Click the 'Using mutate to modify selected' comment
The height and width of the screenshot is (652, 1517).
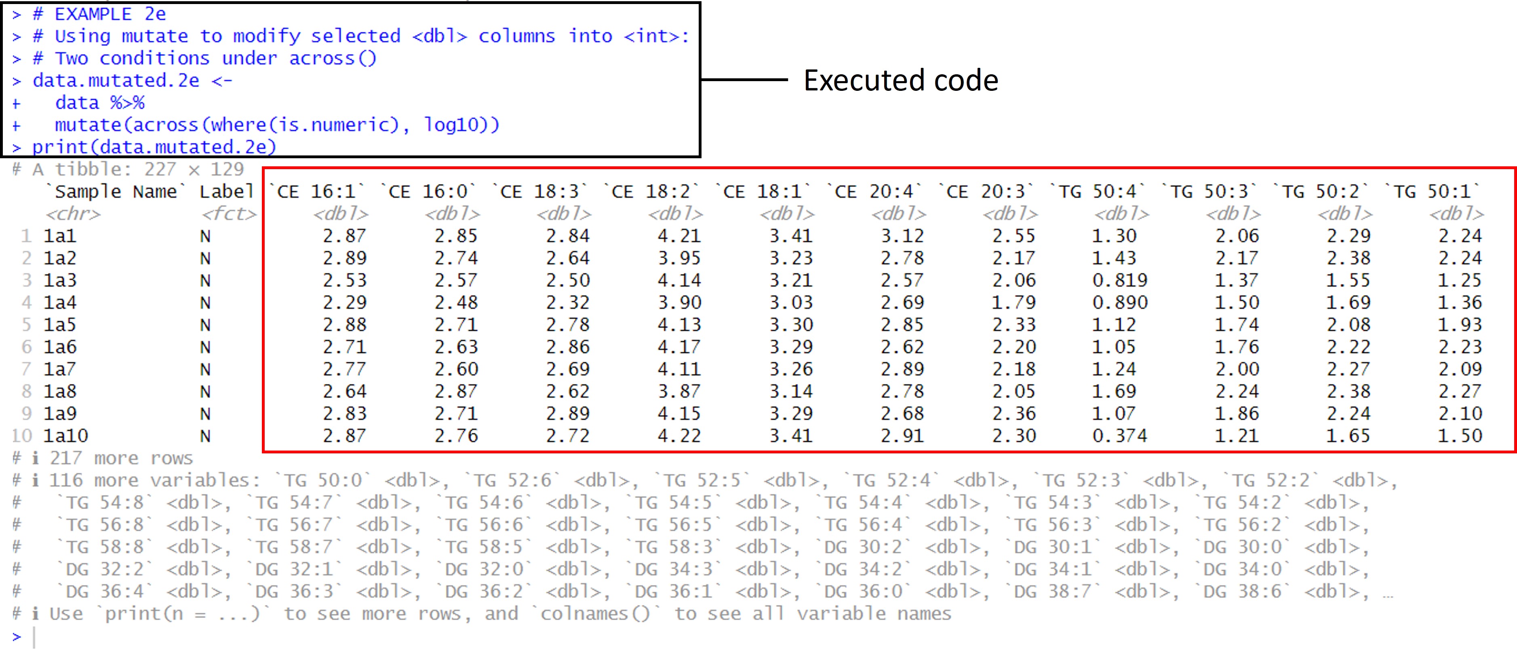point(228,36)
